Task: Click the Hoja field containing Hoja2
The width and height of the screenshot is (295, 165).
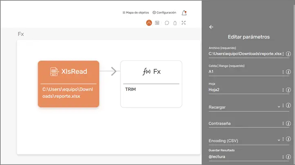Action: point(244,90)
